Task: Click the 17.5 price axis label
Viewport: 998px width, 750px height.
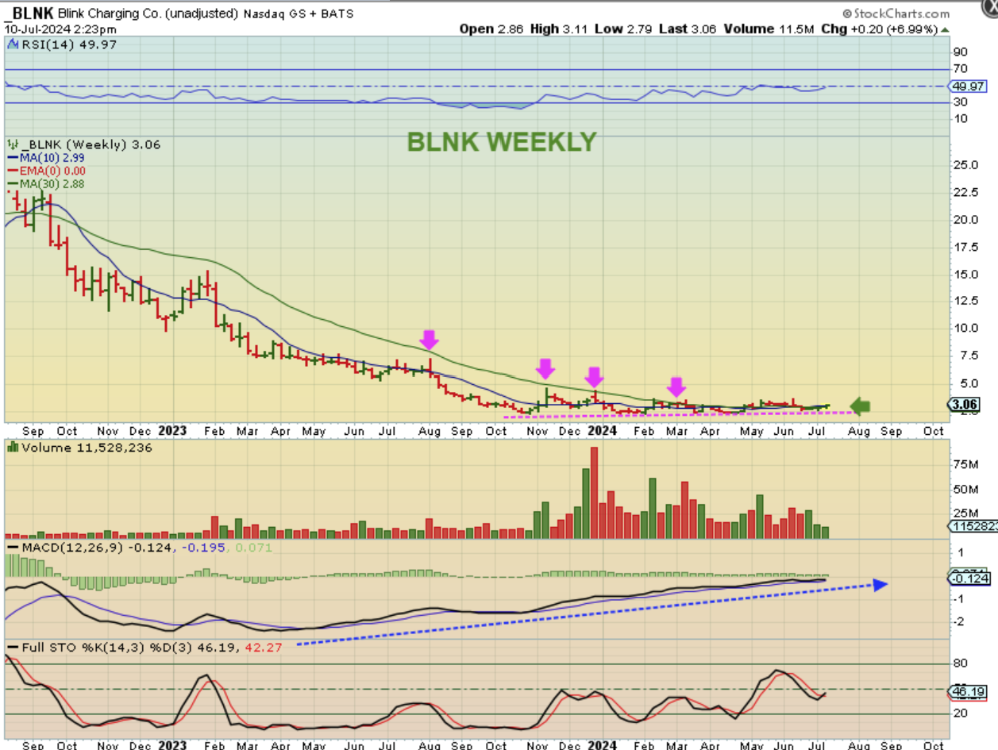Action: click(966, 247)
